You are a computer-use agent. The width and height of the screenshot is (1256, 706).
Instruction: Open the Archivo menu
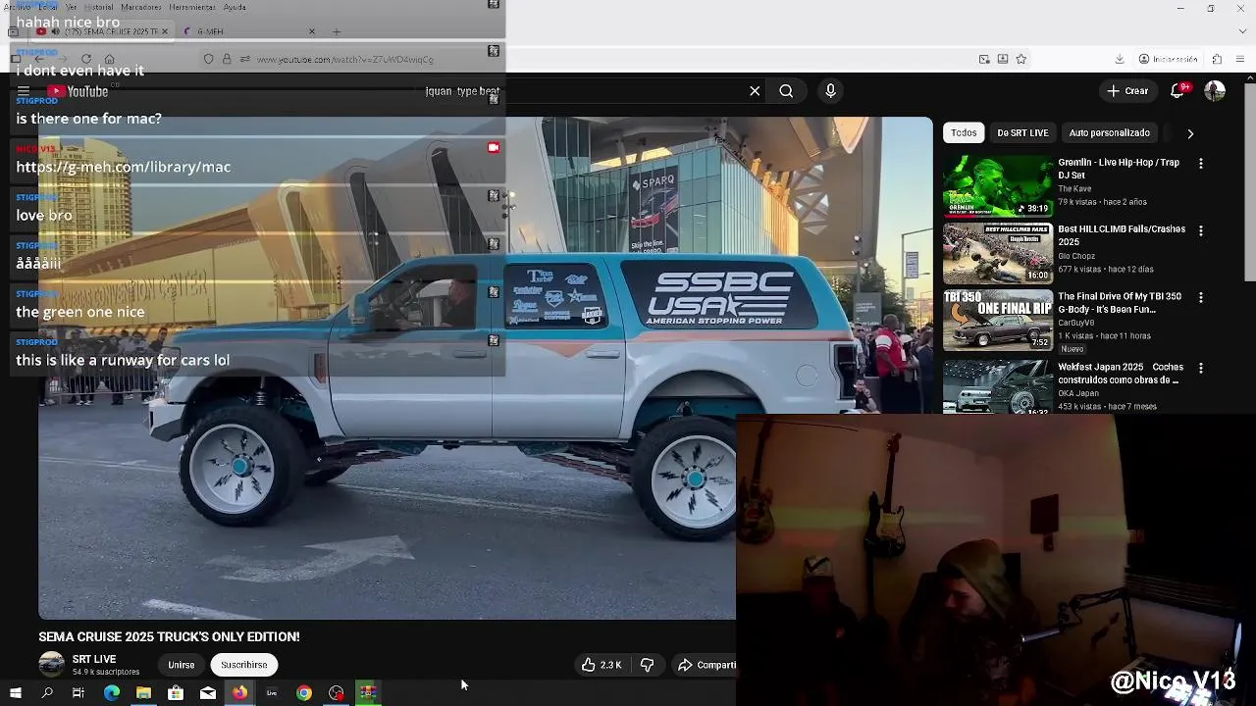coord(18,7)
